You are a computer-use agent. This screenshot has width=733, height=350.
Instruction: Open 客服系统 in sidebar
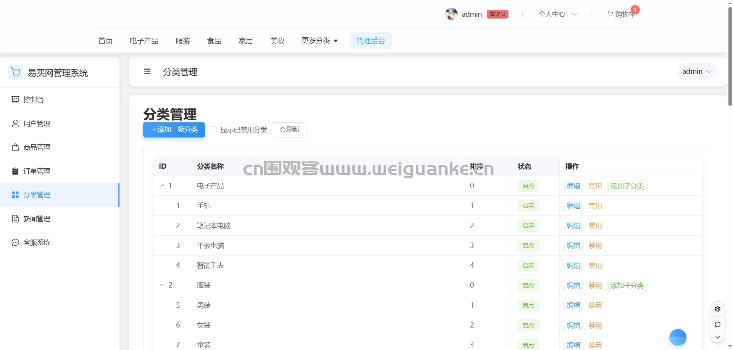tap(60, 242)
